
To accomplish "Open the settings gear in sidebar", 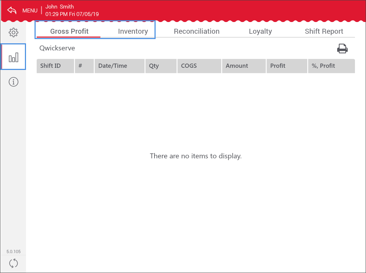I will [x=14, y=33].
